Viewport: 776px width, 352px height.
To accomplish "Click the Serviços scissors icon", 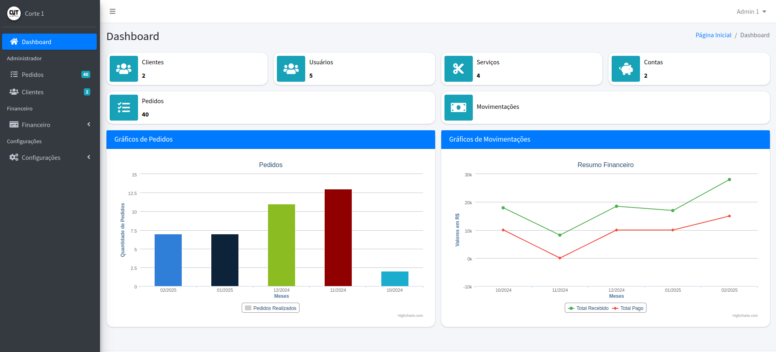I will (459, 69).
